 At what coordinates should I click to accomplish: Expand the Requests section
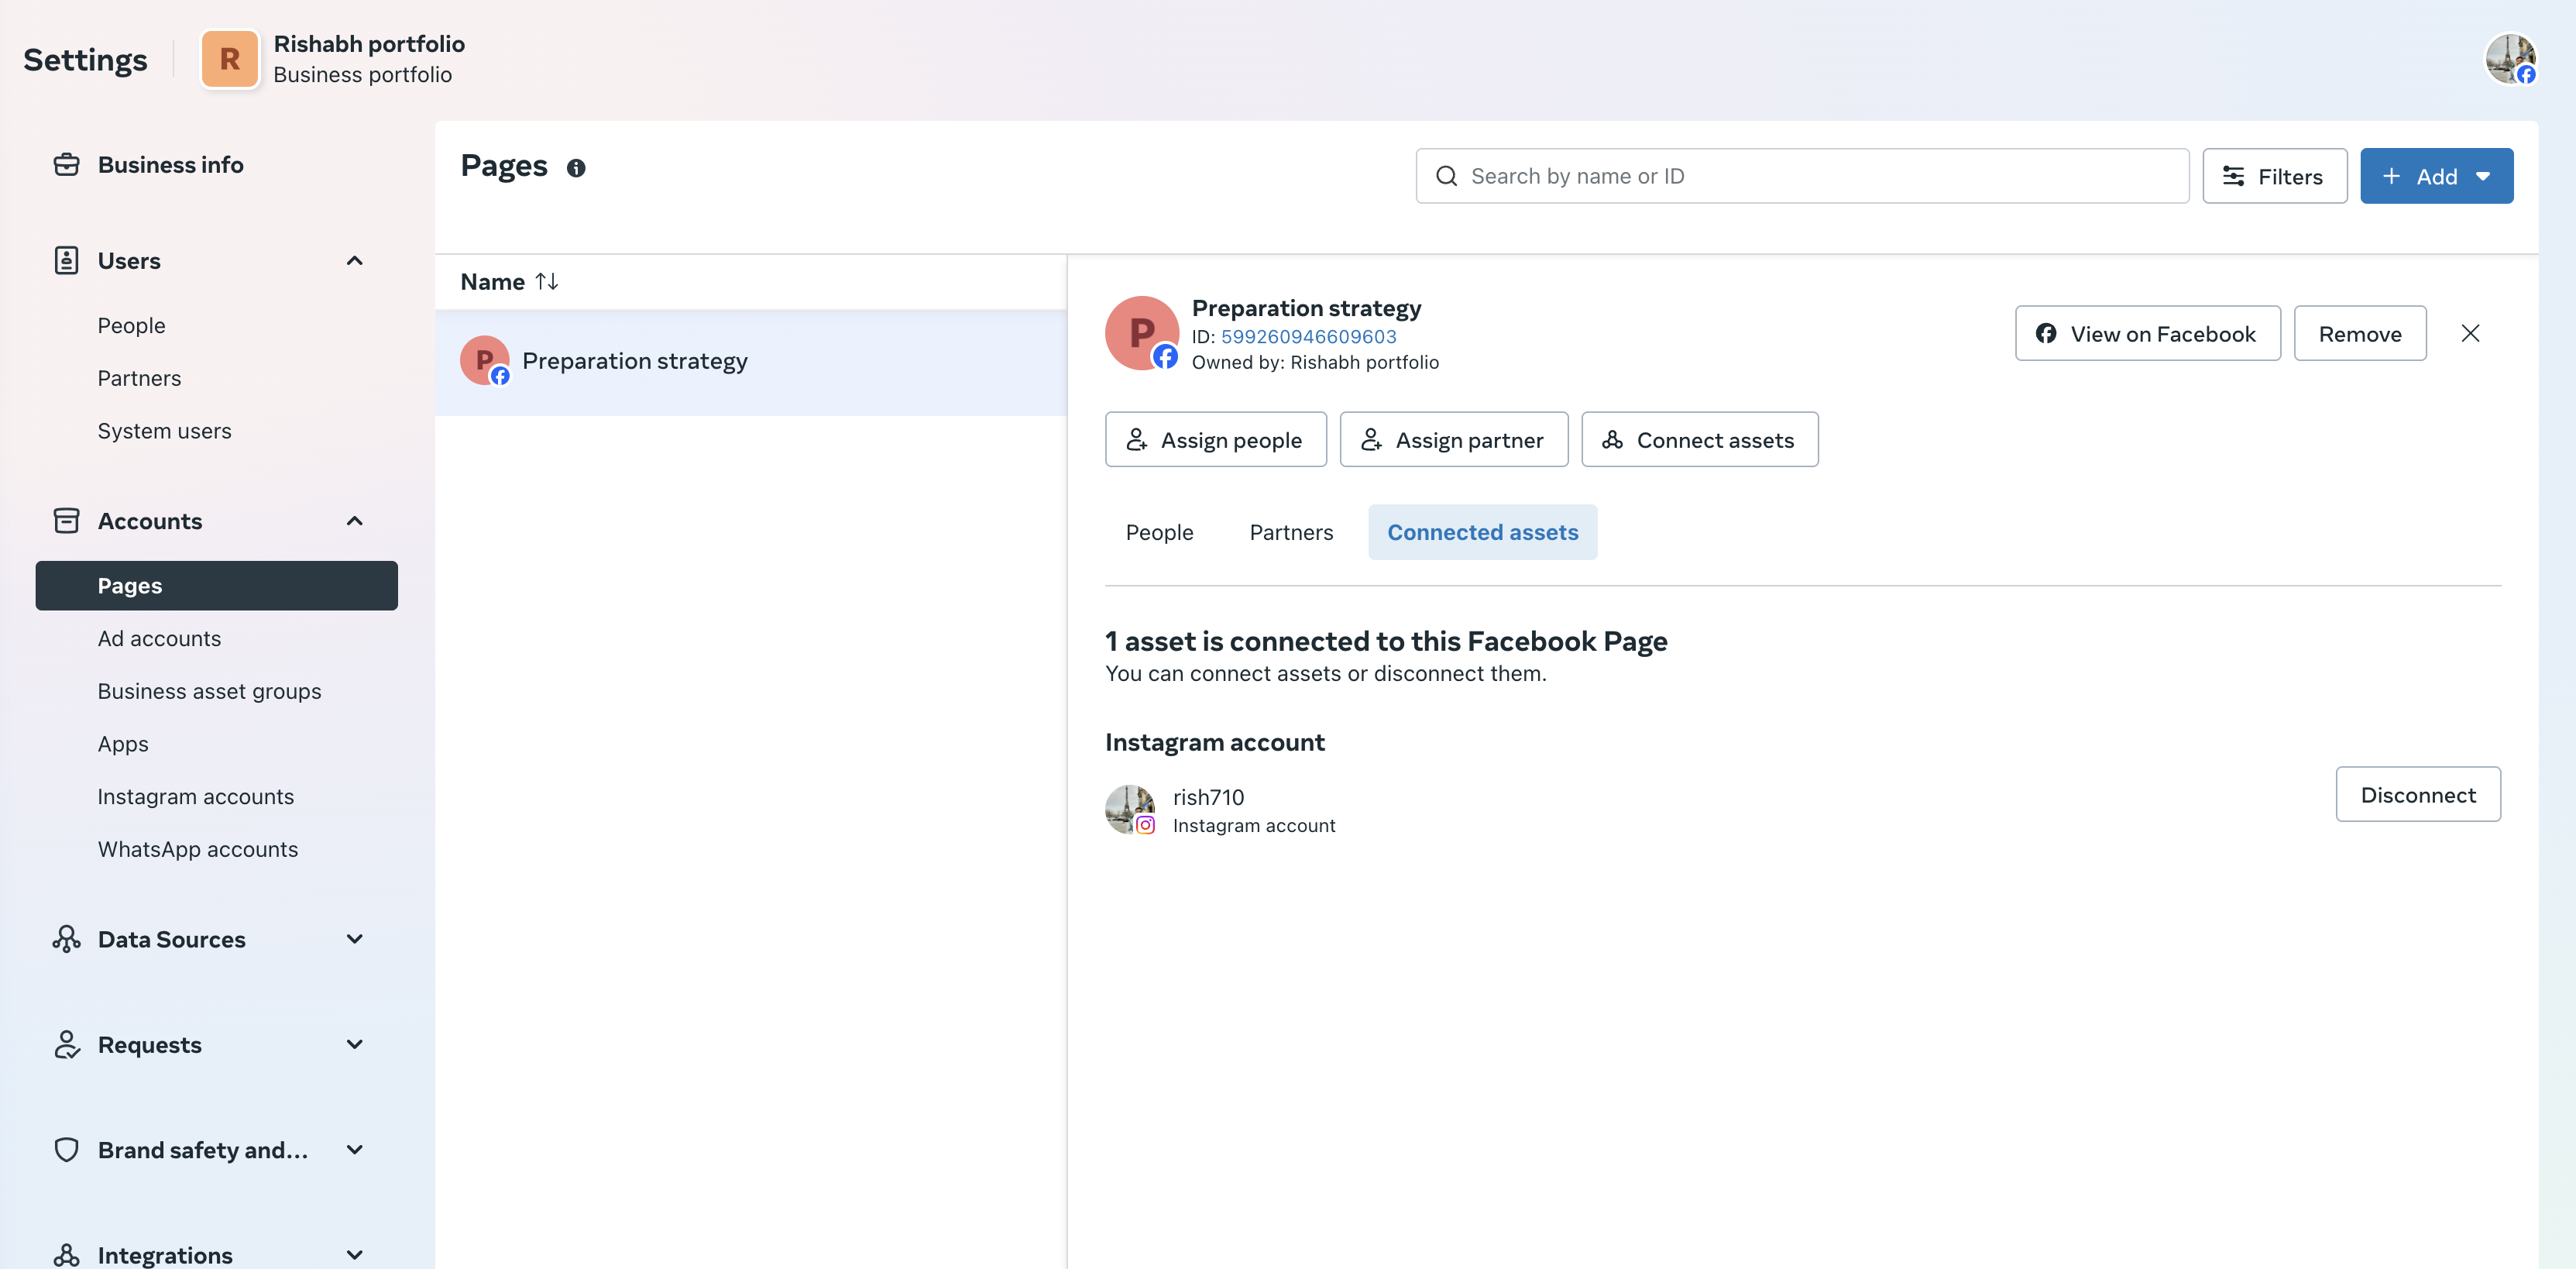tap(354, 1044)
